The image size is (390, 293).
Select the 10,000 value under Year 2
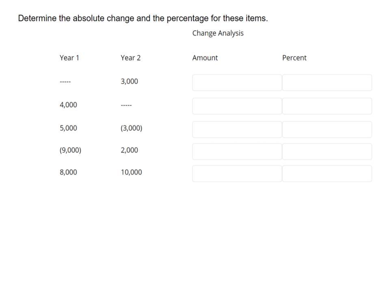pyautogui.click(x=131, y=172)
